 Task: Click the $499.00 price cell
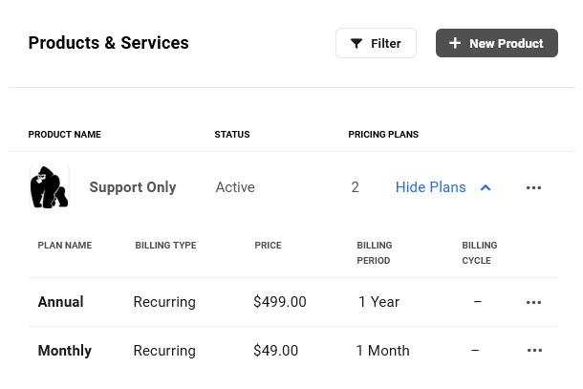280,302
